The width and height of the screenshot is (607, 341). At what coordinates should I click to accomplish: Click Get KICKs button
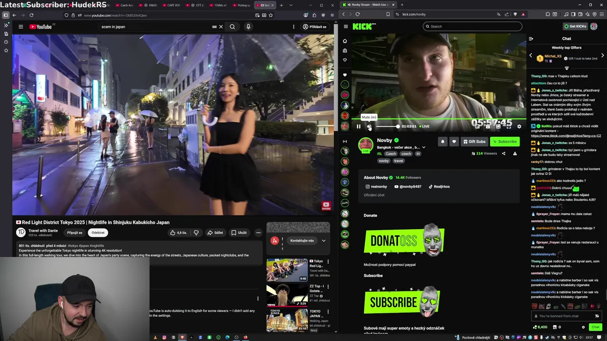(x=575, y=27)
